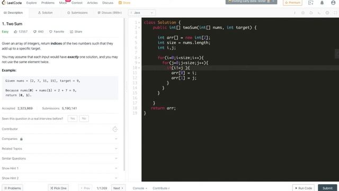Click the '1. Two Sum' title

[12, 24]
